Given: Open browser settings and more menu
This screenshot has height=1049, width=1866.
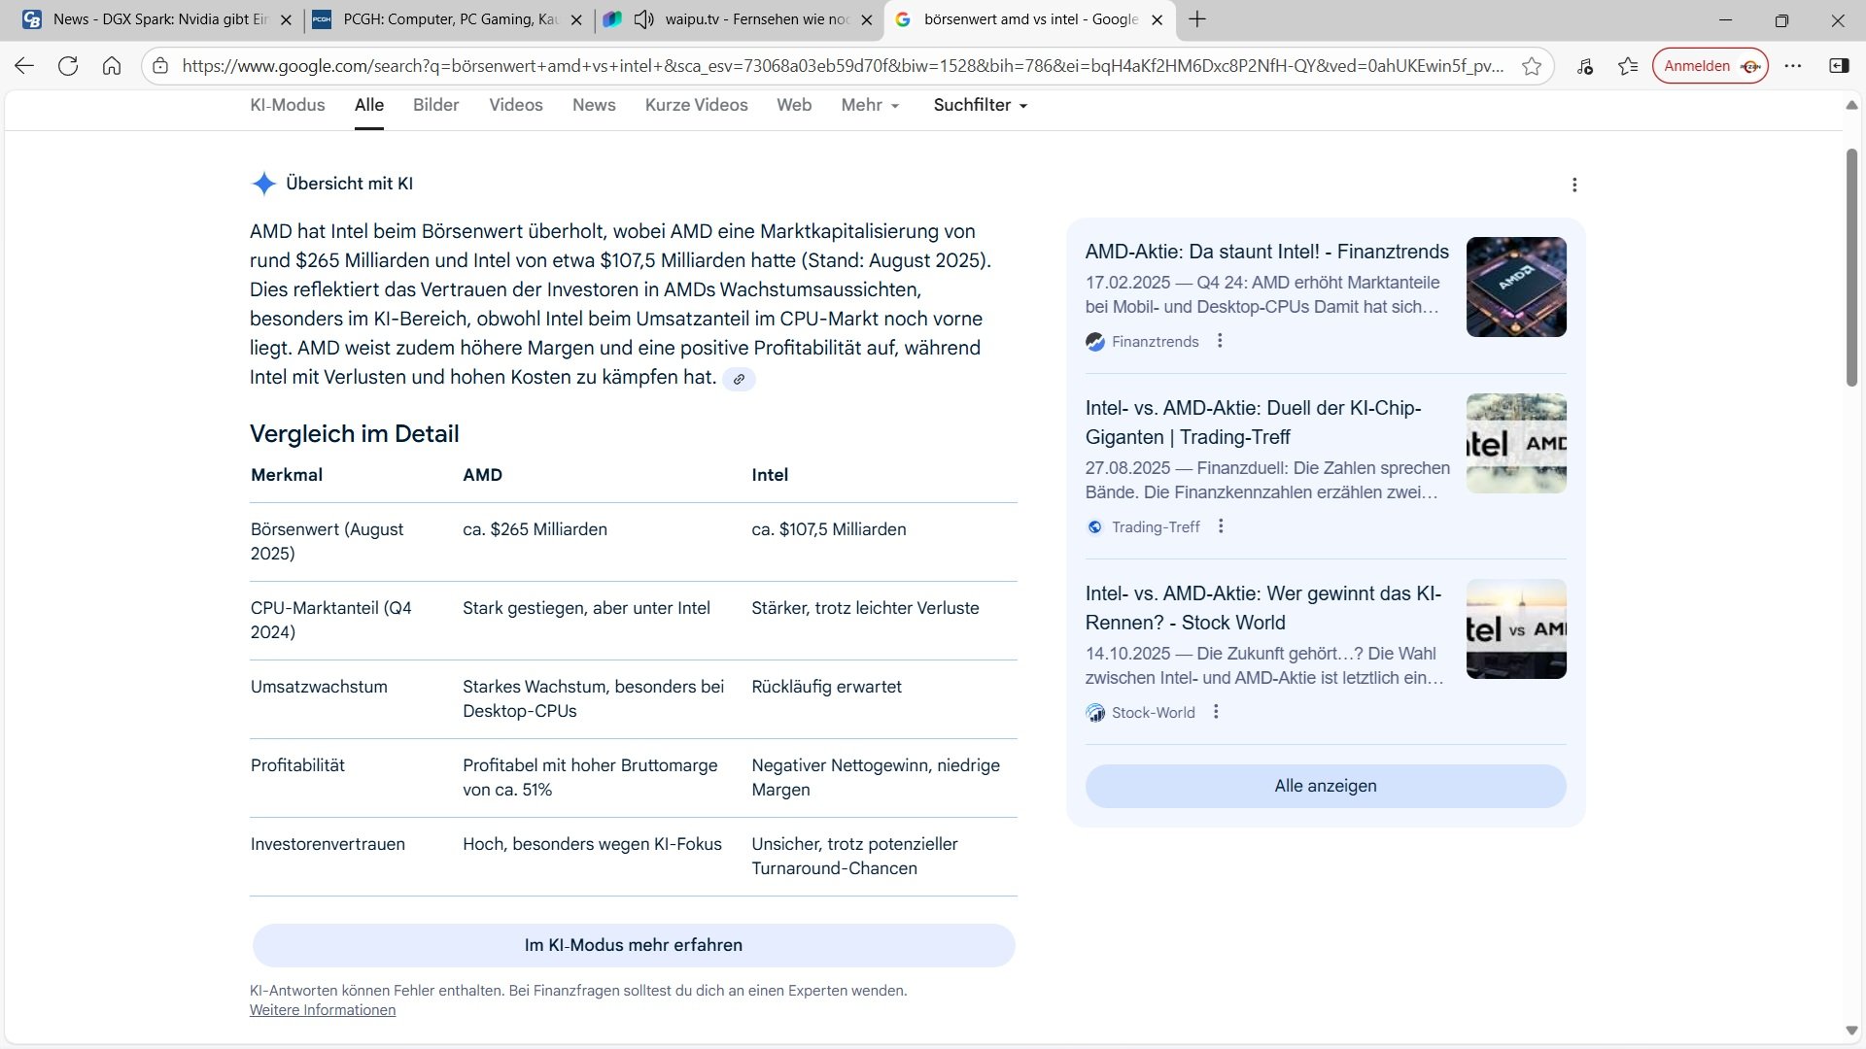Looking at the screenshot, I should (1793, 66).
